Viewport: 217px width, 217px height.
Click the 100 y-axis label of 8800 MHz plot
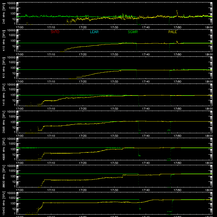click(13, 176)
